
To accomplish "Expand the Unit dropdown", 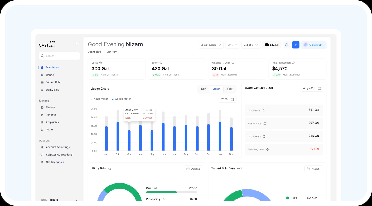I will click(233, 45).
